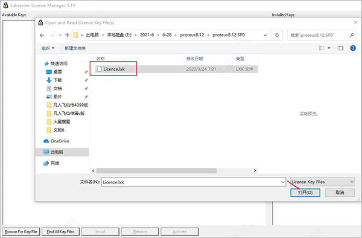Click the 取消 button
This screenshot has height=238, width=362.
(x=340, y=193)
